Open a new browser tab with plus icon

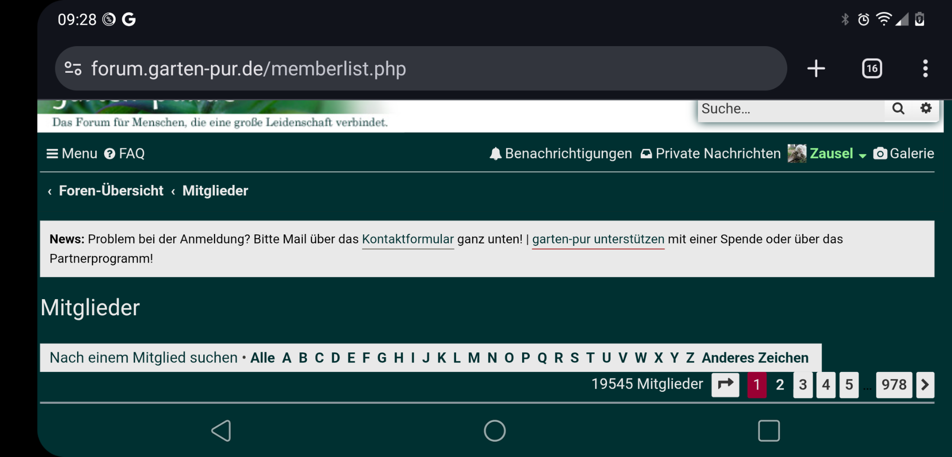pos(816,68)
